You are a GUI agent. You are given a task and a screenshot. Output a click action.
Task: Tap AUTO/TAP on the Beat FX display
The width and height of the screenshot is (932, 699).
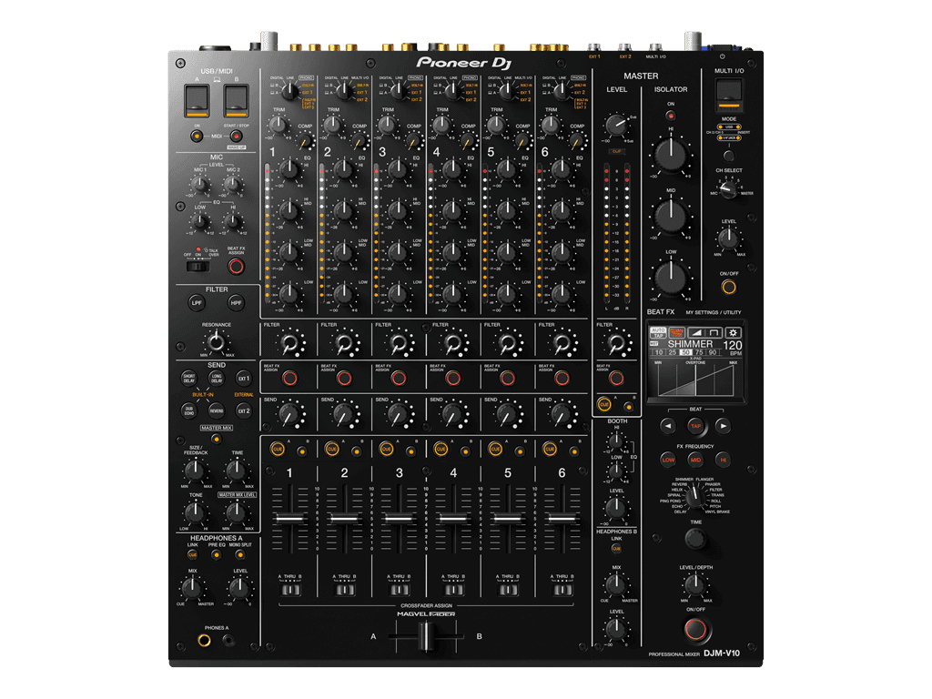tap(658, 333)
